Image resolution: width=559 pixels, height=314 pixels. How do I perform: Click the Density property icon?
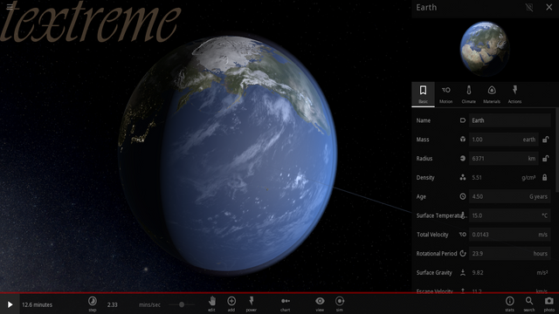point(463,177)
